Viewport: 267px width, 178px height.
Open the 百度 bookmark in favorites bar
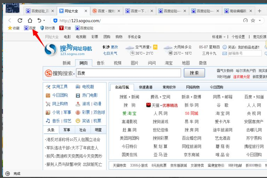pos(30,28)
